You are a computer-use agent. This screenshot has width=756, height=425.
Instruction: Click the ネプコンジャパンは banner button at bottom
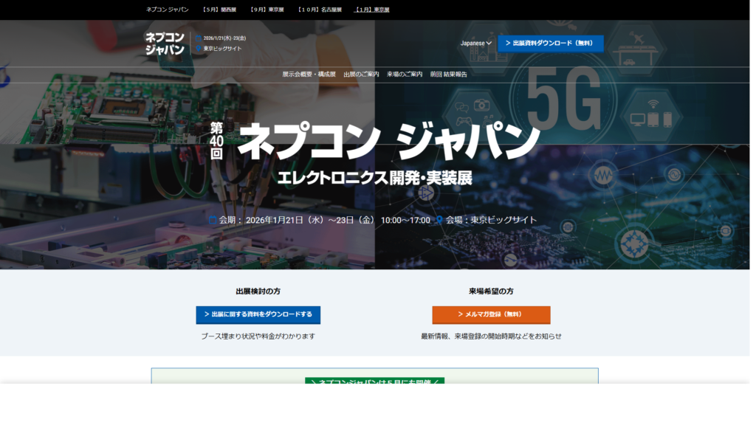(x=374, y=381)
